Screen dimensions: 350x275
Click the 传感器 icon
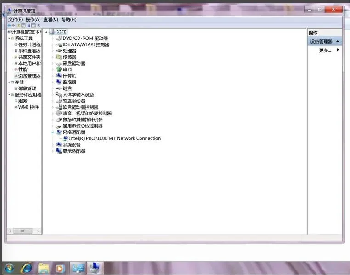point(59,57)
